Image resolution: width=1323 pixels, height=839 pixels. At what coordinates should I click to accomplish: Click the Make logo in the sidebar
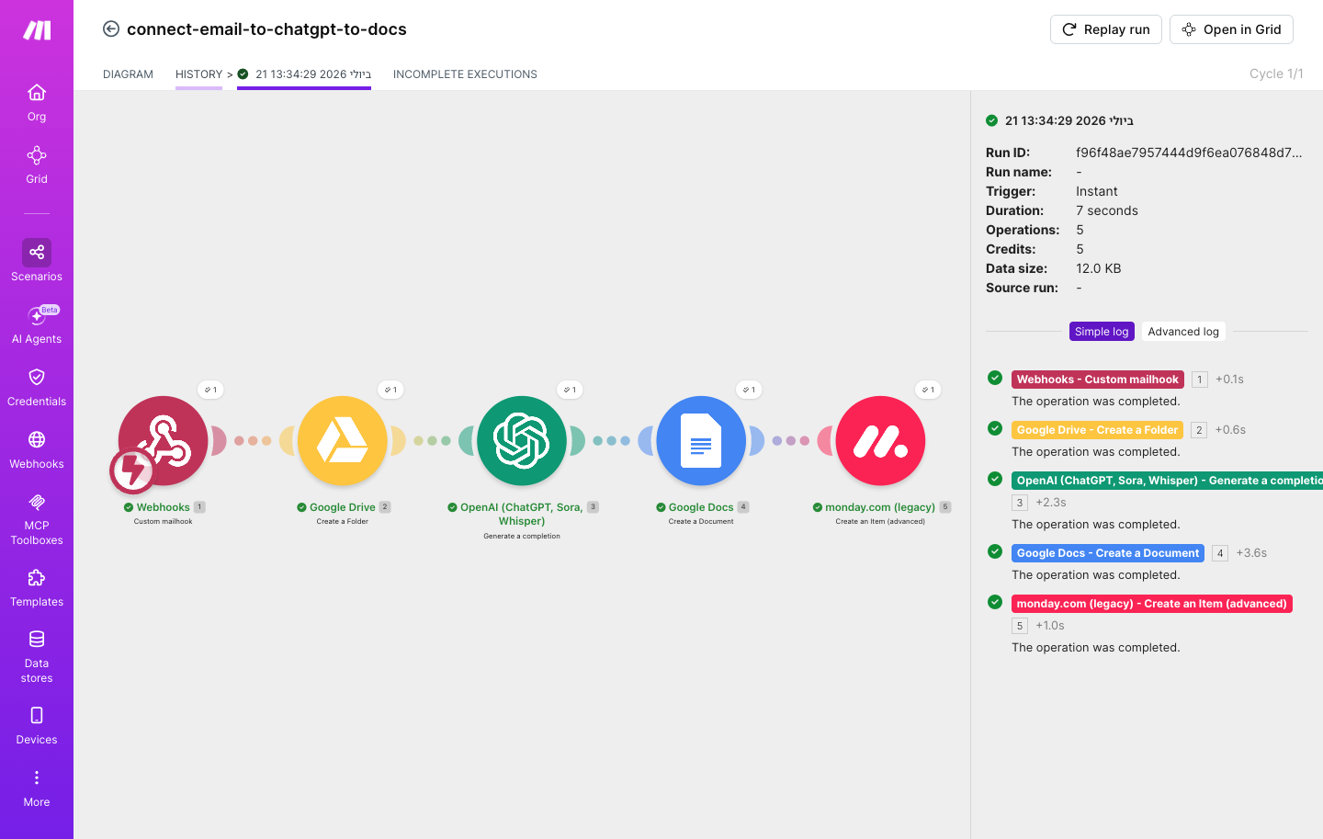coord(37,30)
